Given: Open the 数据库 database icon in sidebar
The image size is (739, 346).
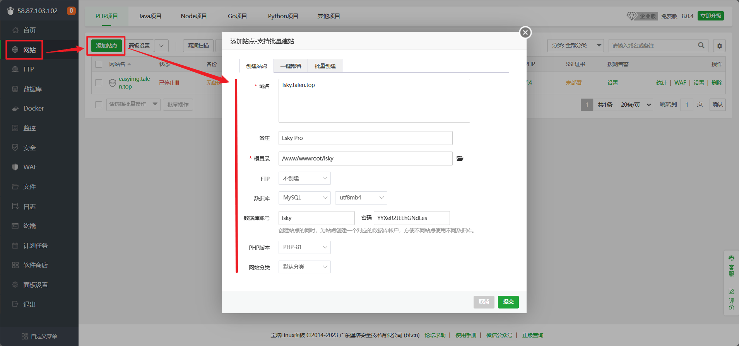Looking at the screenshot, I should tap(15, 89).
